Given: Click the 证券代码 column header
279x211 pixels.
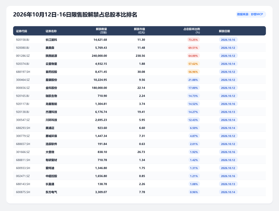Looking at the screenshot, I should tap(21, 31).
